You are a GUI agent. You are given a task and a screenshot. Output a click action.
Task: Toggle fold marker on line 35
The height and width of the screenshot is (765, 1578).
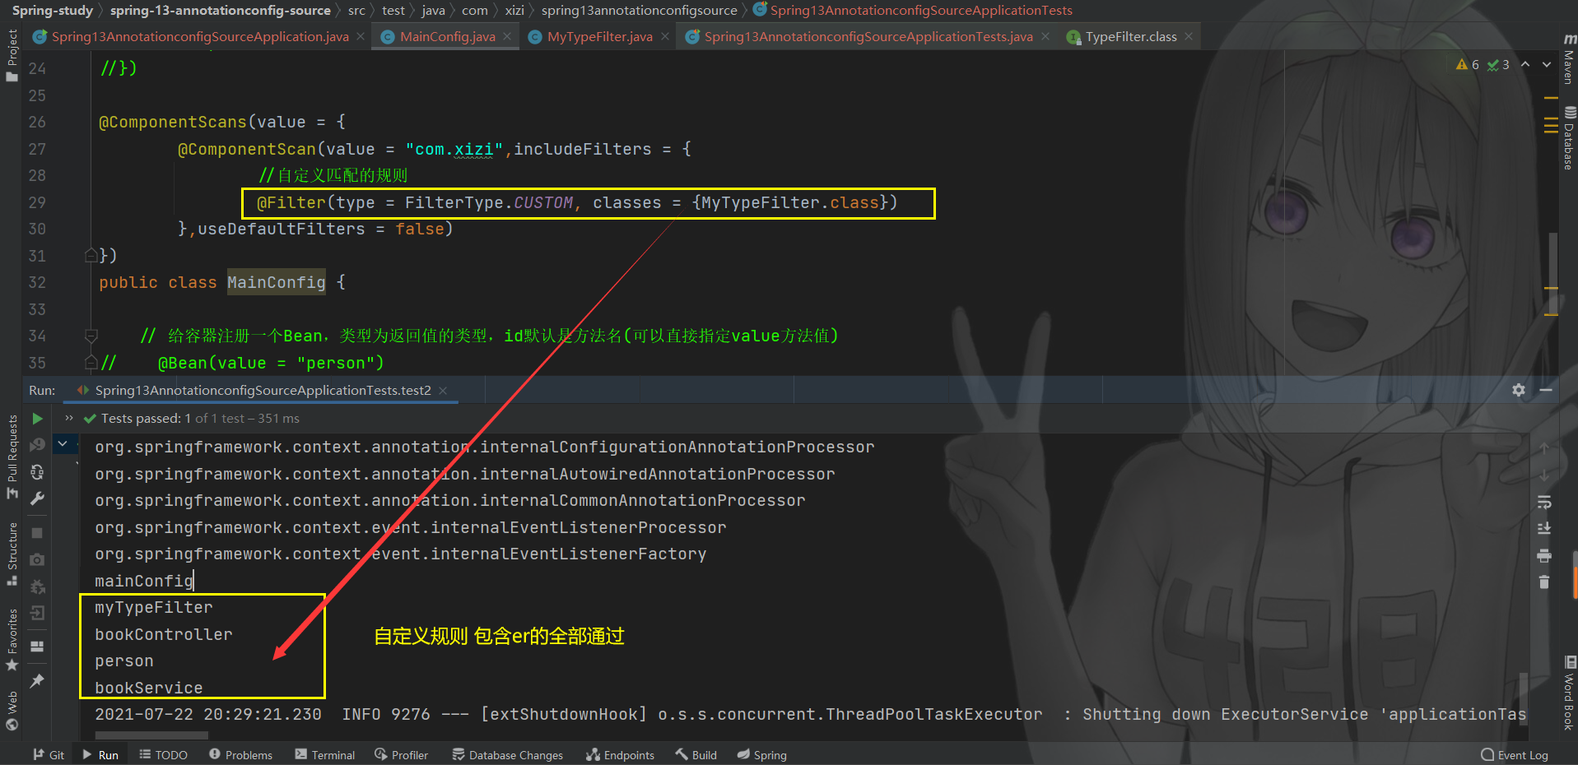tap(91, 363)
